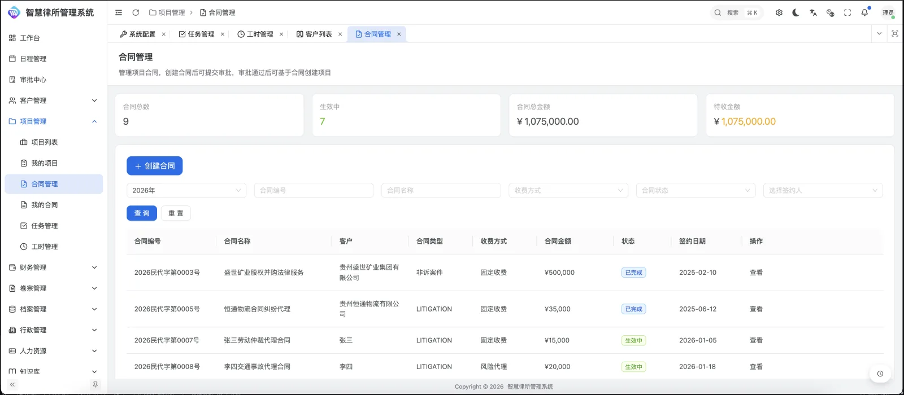The height and width of the screenshot is (395, 904).
Task: Close the 合同管理 tab
Action: click(x=399, y=34)
